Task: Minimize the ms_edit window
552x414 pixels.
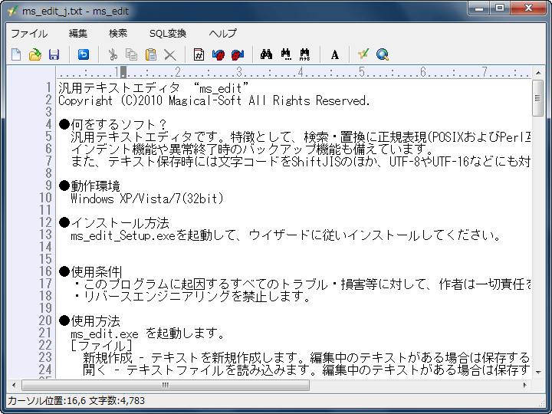Action: (x=479, y=8)
